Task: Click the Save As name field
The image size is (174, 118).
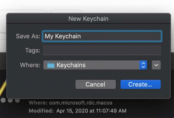Action: 102,36
